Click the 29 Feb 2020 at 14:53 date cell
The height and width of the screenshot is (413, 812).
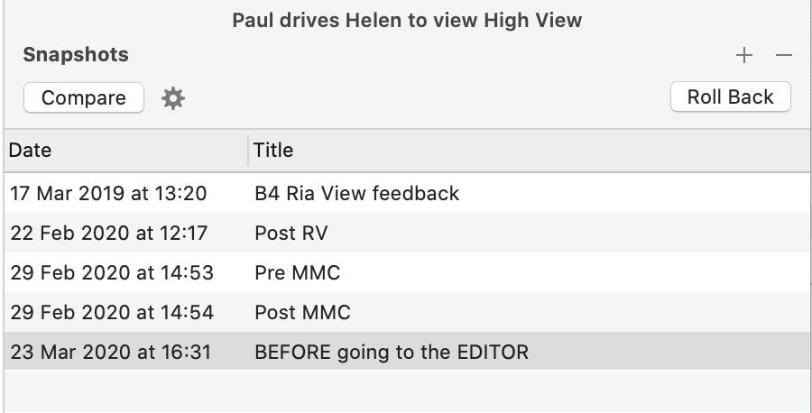tap(112, 272)
